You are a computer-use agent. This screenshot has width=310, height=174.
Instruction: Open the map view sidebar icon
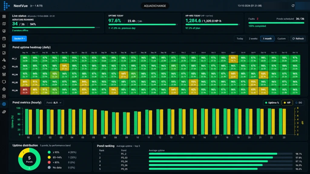[4, 24]
